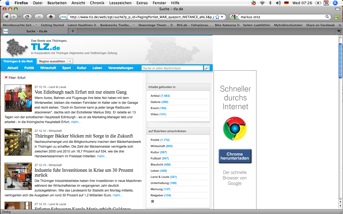Restrict results to Fußball (507)
The height and width of the screenshot is (214, 343).
[160, 158]
